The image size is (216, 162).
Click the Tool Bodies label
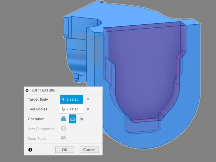37,109
